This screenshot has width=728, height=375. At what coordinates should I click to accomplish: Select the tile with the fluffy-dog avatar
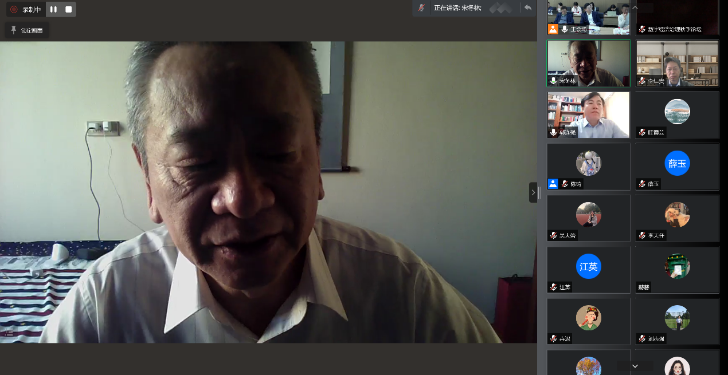click(x=677, y=219)
